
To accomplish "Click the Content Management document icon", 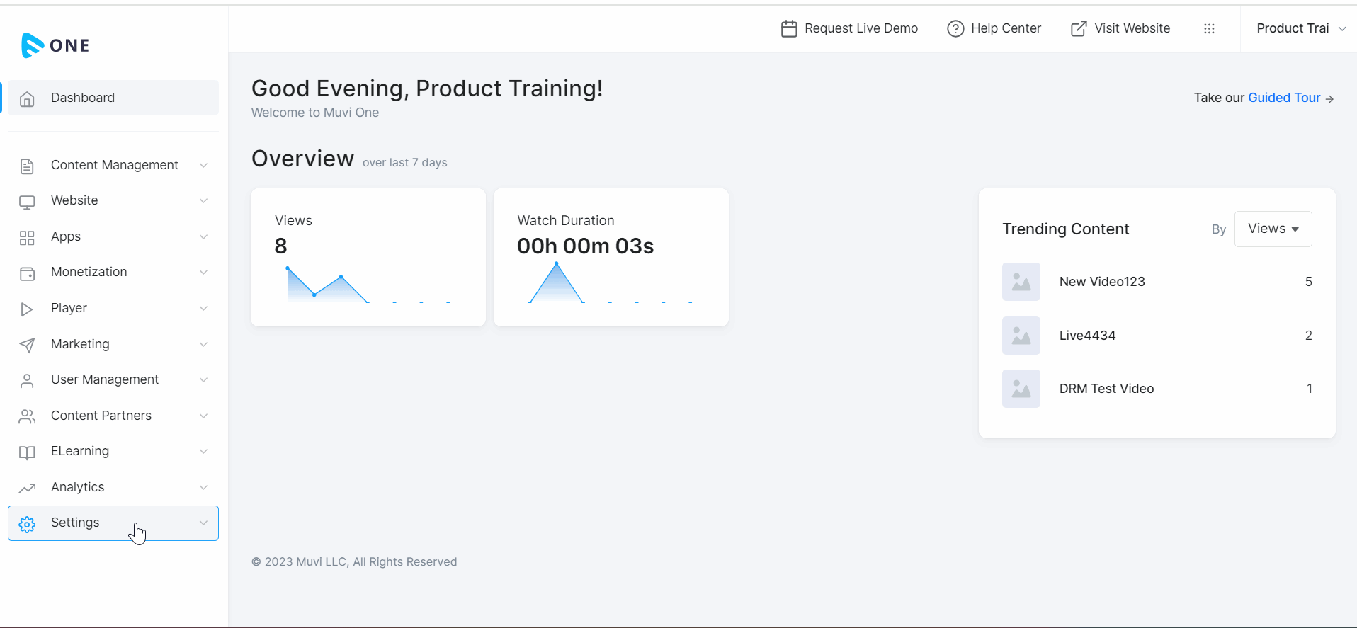I will [27, 166].
